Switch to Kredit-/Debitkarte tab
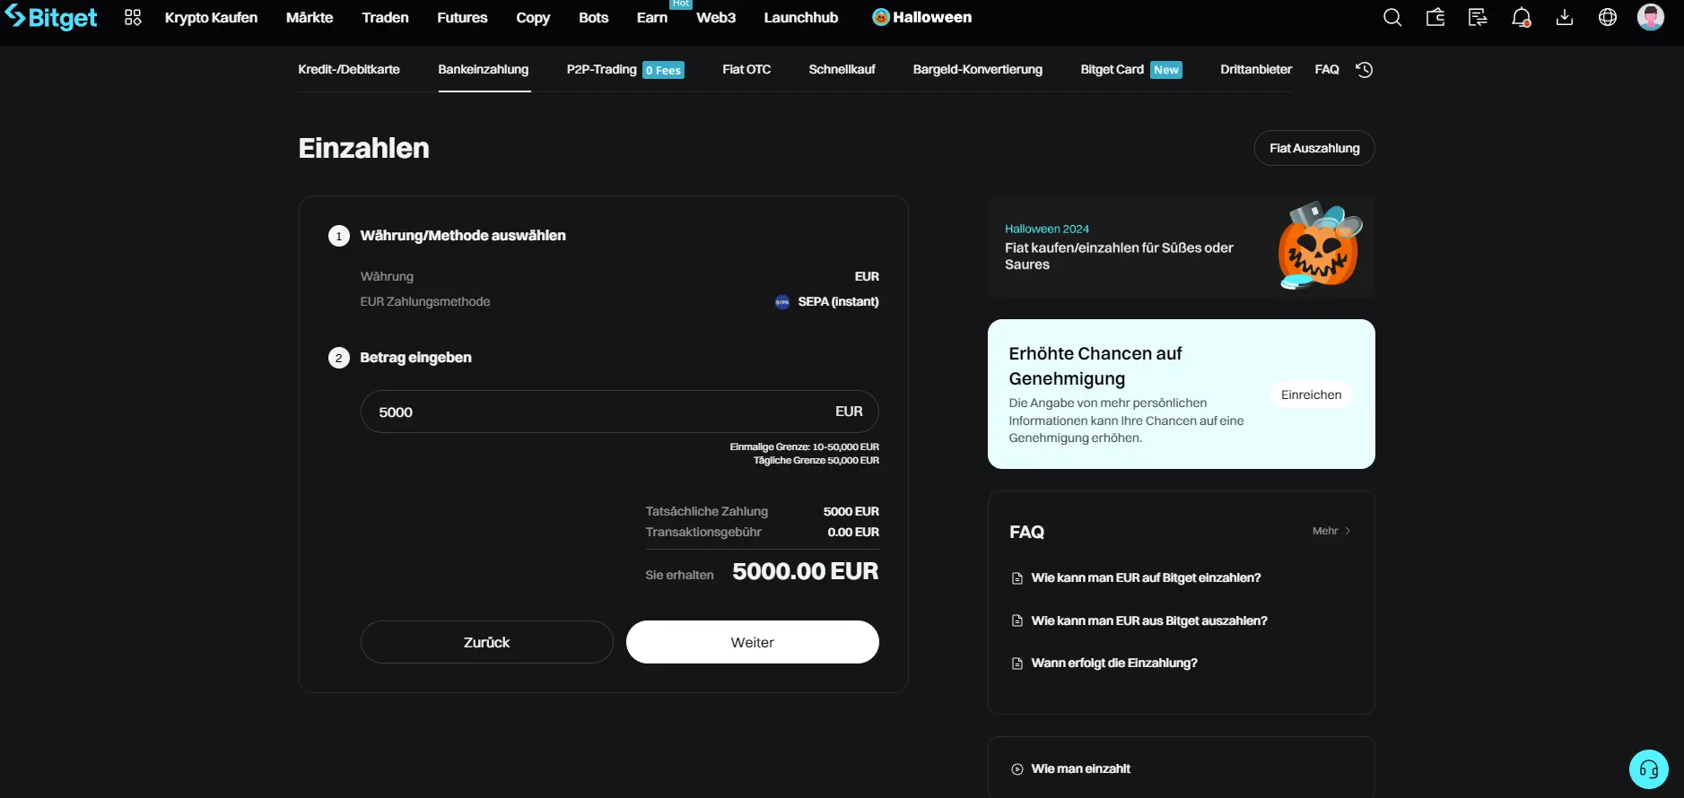 [x=349, y=69]
